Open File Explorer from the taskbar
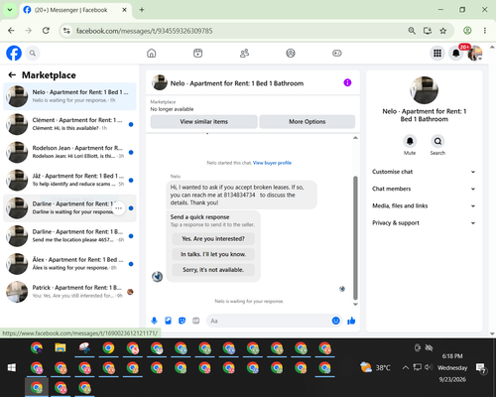Viewport: 496px width, 397px height. pos(61,348)
